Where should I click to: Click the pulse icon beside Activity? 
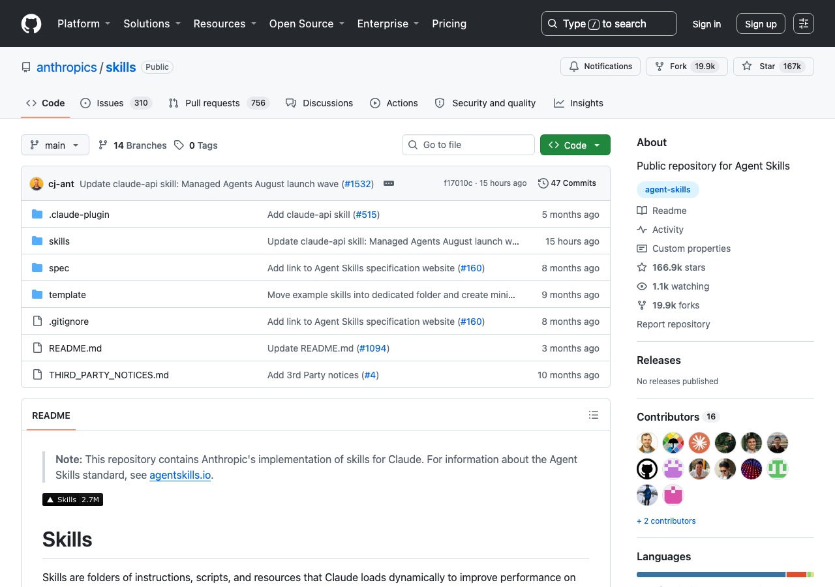642,230
